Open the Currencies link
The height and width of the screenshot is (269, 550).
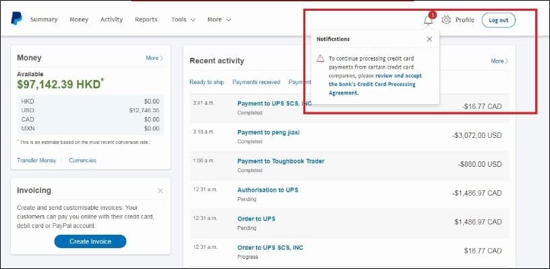[x=82, y=161]
